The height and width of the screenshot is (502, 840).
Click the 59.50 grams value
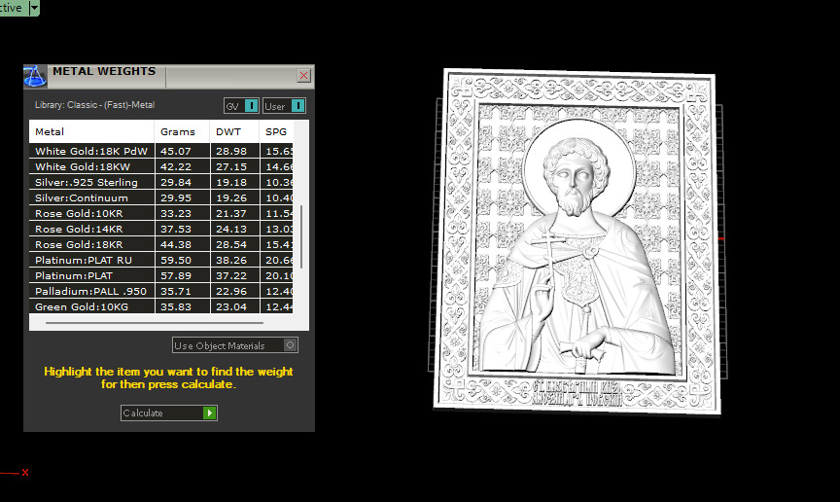coord(175,260)
